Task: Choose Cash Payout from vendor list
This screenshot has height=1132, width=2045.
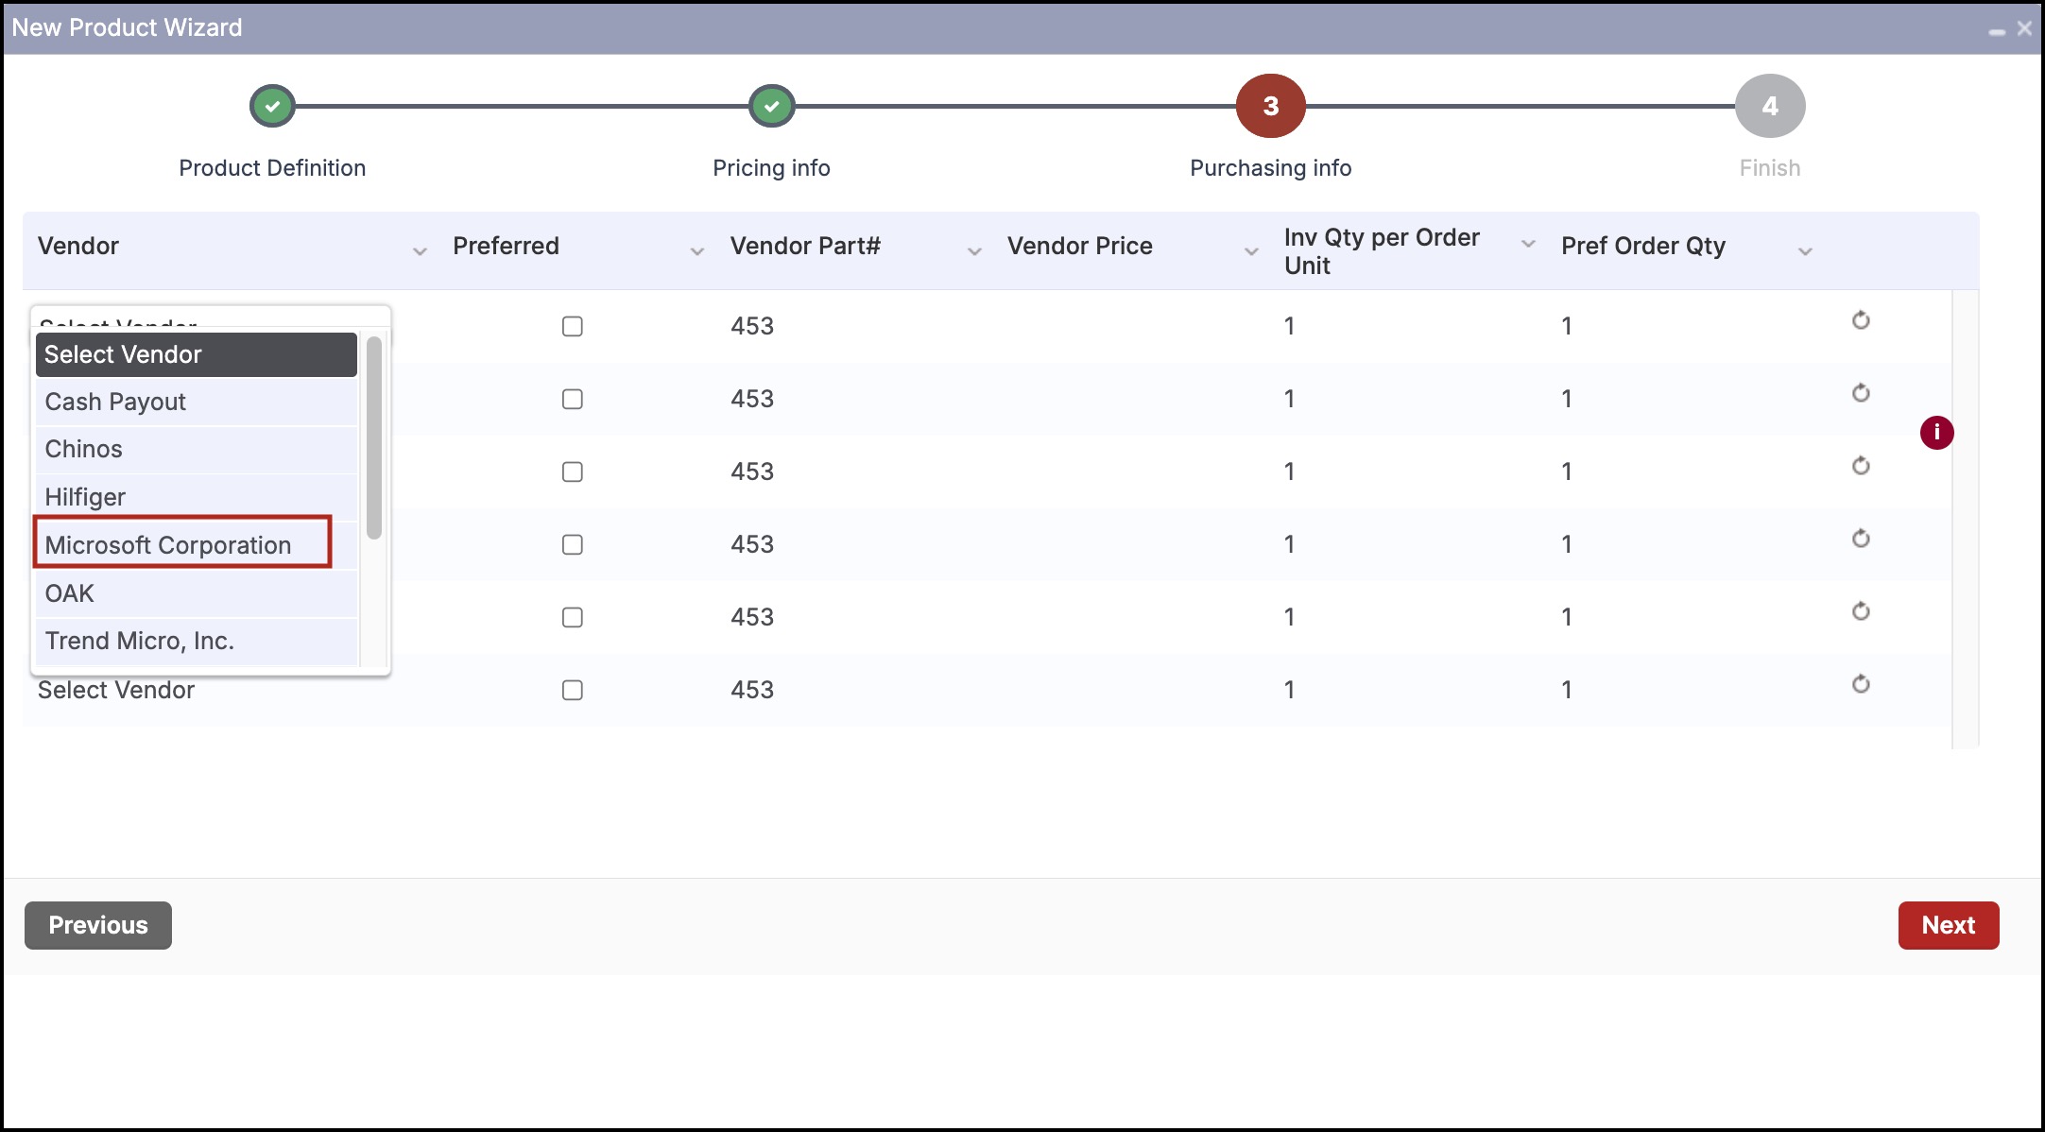Action: coord(197,402)
